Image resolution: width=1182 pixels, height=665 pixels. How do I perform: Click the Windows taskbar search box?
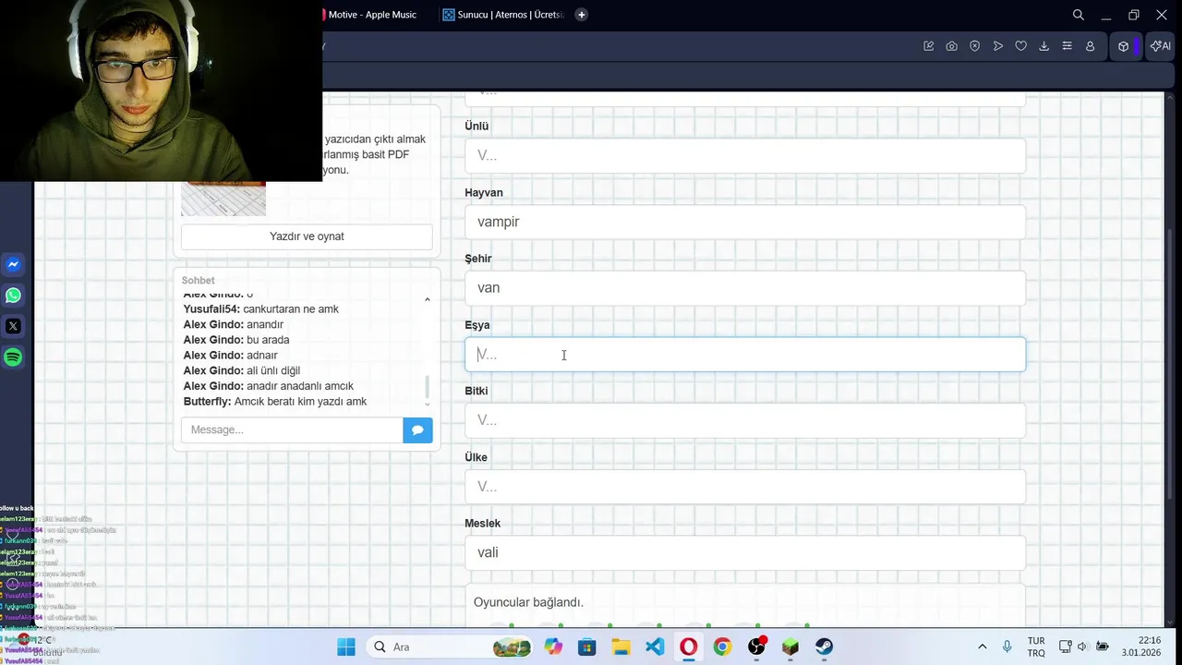point(449,647)
